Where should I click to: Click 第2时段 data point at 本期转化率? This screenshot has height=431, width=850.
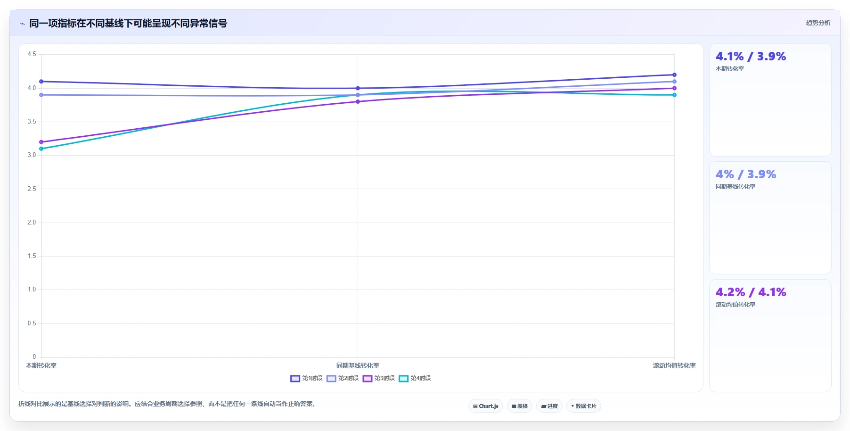41,95
